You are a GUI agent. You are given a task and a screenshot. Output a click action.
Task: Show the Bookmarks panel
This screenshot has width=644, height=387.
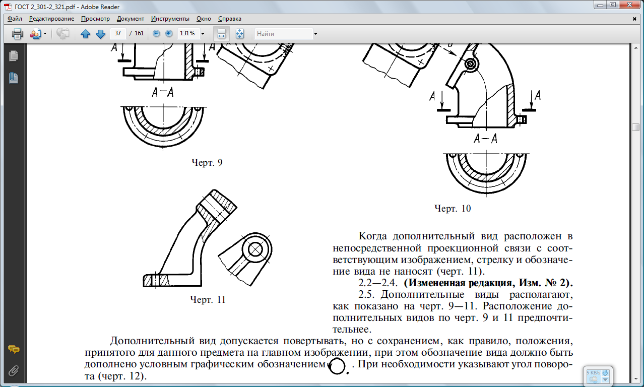[x=13, y=78]
